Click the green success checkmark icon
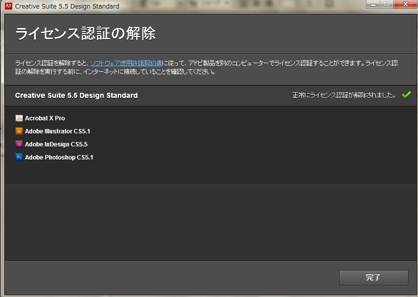Viewport: 418px width, 297px height. point(406,95)
